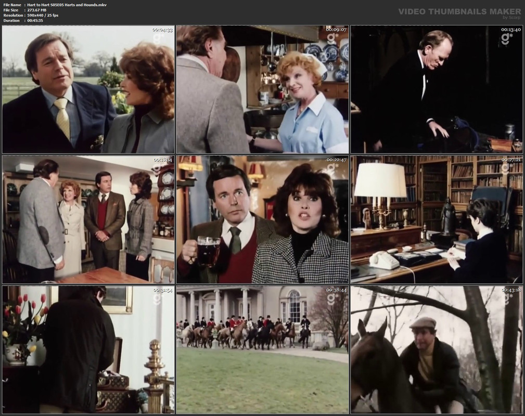Click the 00:22:47 timestamp text
Image resolution: width=525 pixels, height=416 pixels.
(337, 160)
